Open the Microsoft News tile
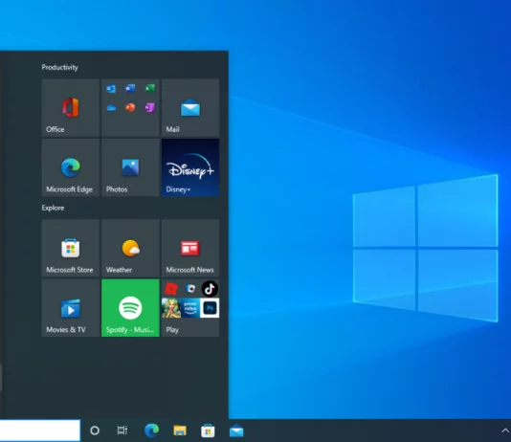 coord(190,248)
